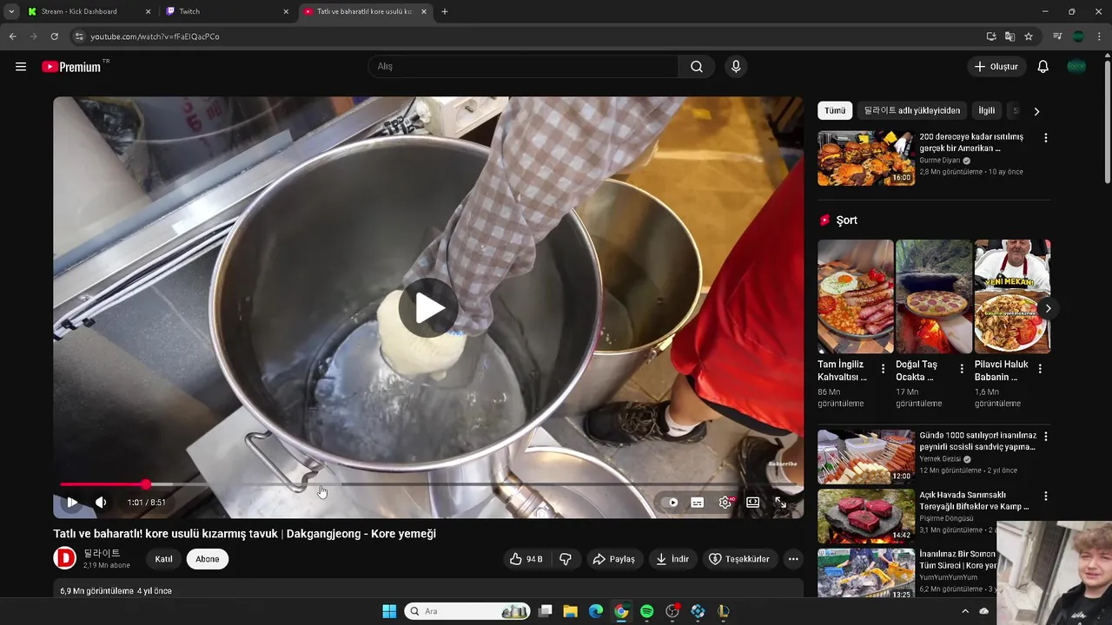
Task: Open Spotify from the taskbar
Action: pyautogui.click(x=646, y=611)
